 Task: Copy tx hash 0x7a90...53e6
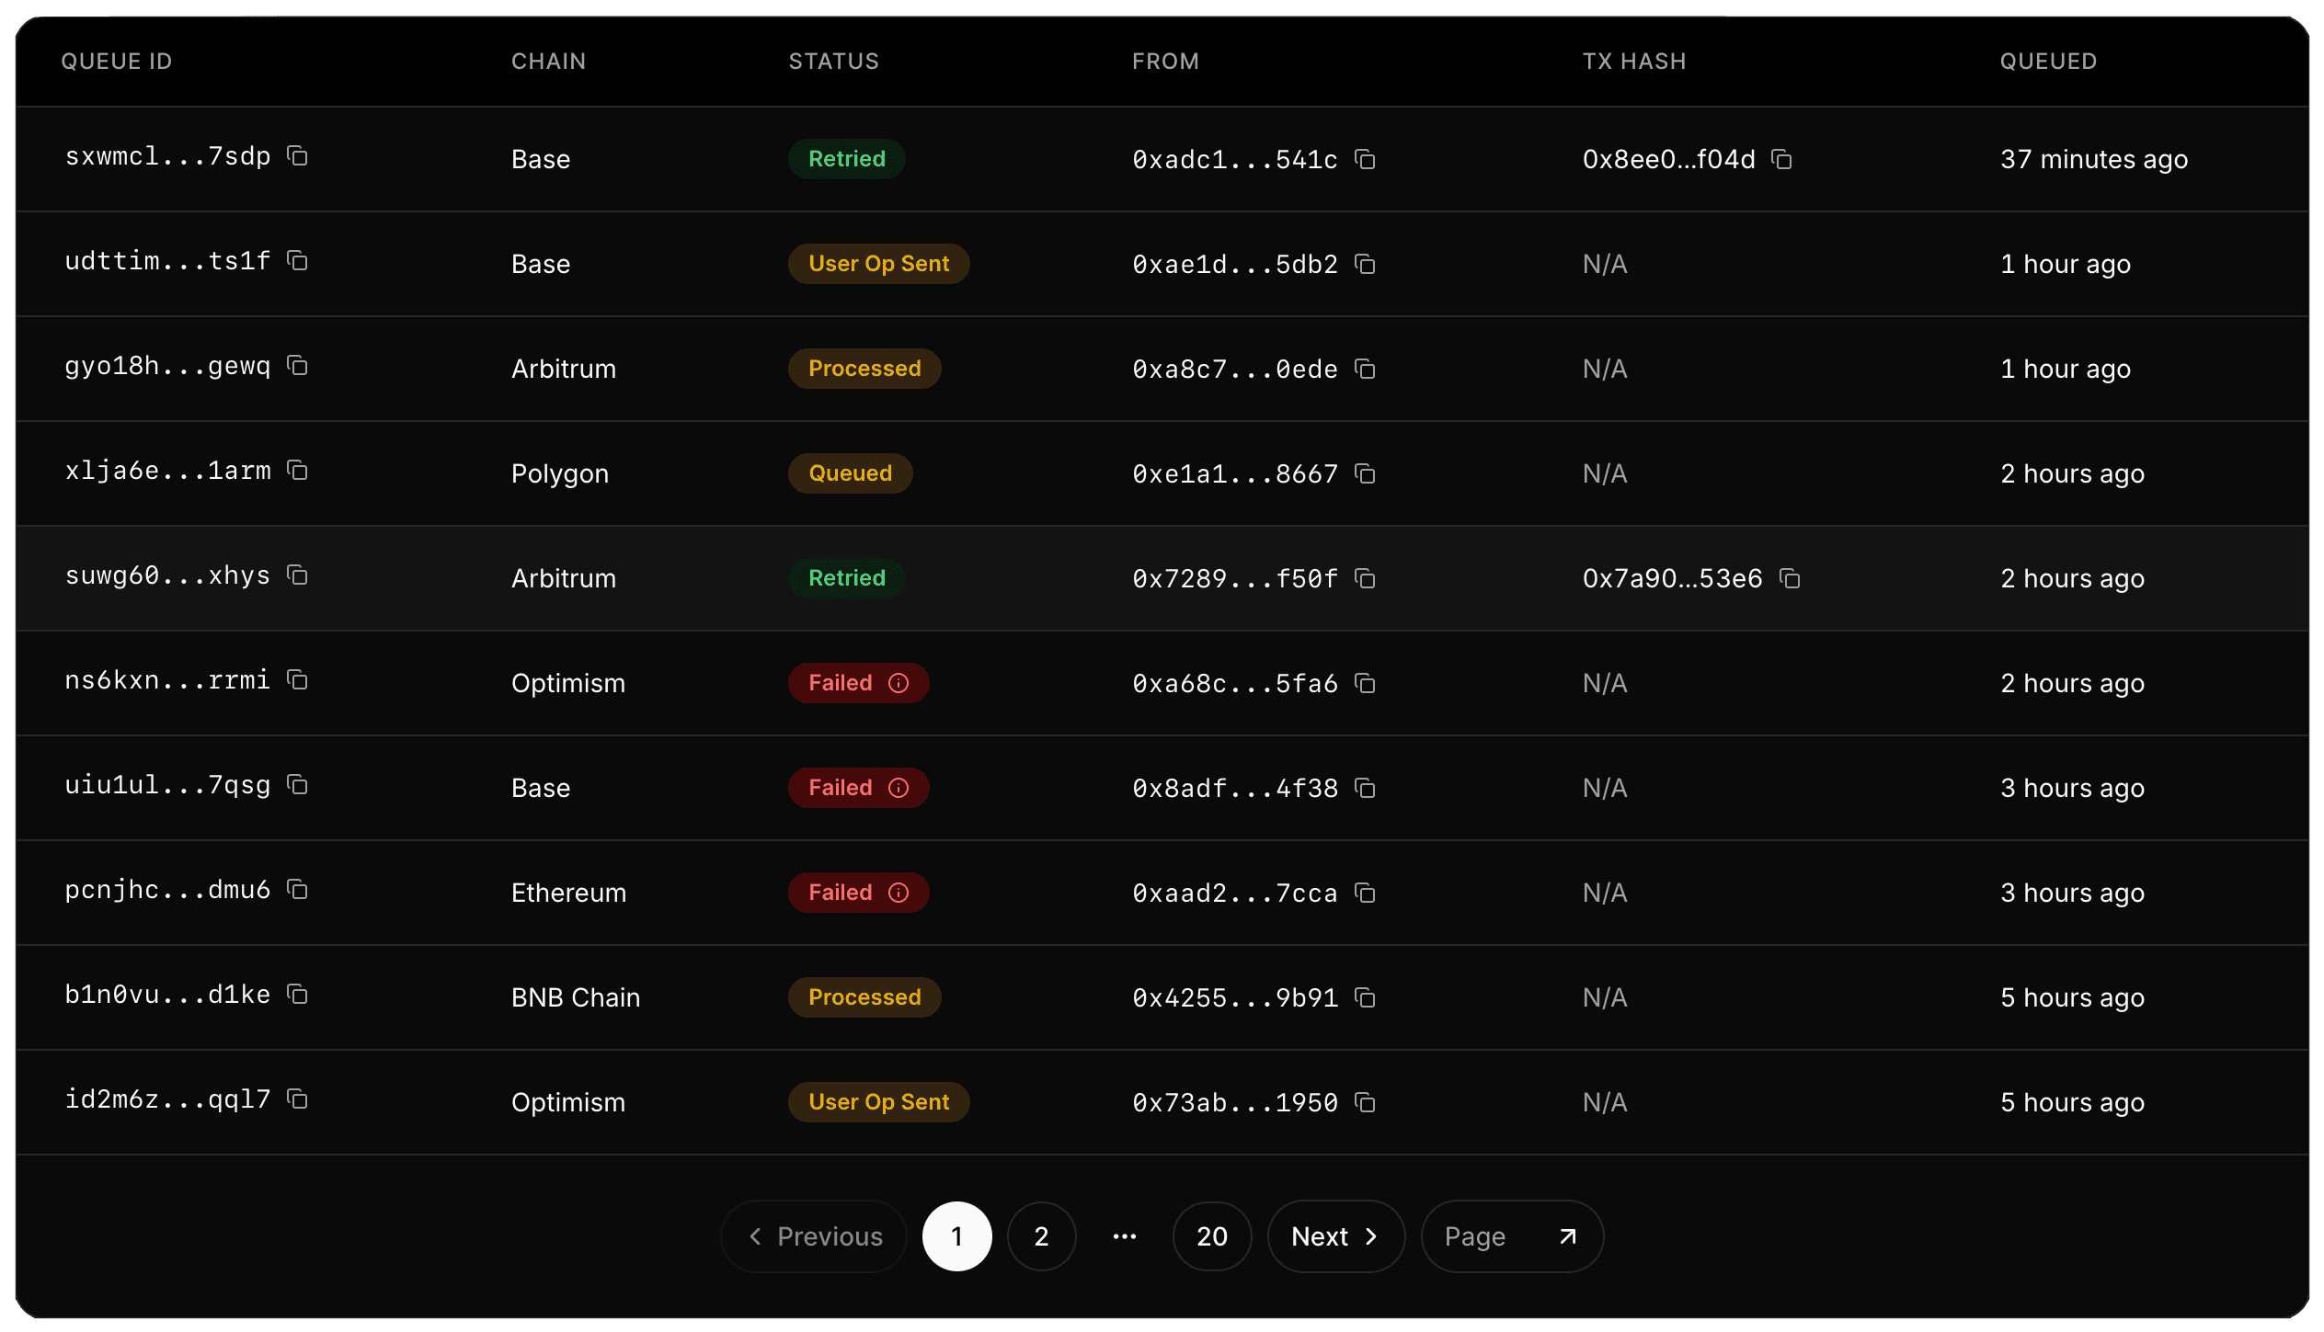pos(1790,579)
